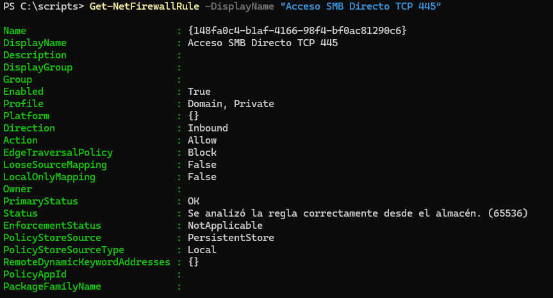Click the EnforcementStatus value NotApplicable
This screenshot has width=553, height=298.
tap(225, 226)
